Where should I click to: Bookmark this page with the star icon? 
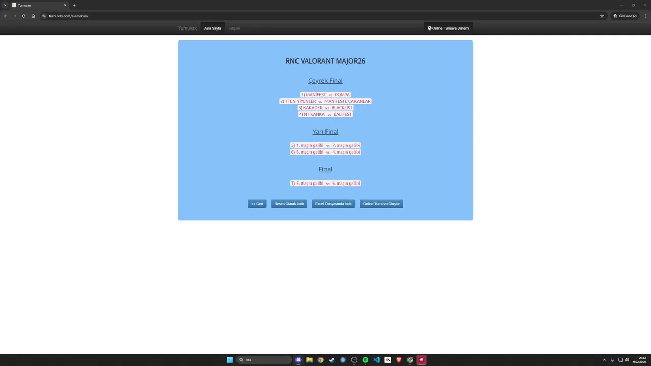(x=602, y=16)
